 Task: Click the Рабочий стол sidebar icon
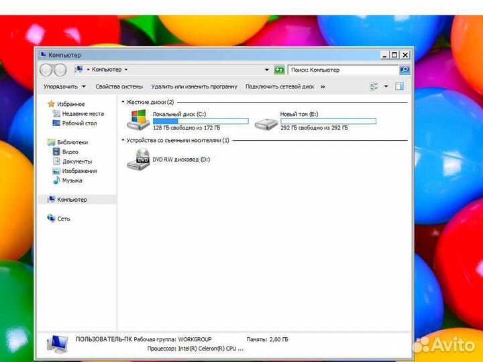56,123
